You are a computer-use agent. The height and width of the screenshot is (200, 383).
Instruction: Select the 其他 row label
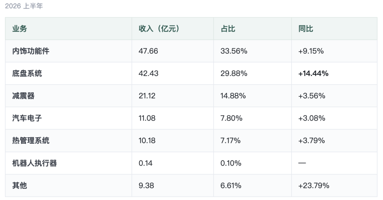click(20, 185)
